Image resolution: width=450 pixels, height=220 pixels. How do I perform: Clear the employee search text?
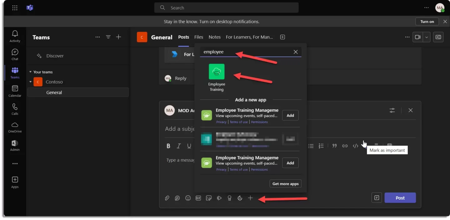tap(296, 52)
